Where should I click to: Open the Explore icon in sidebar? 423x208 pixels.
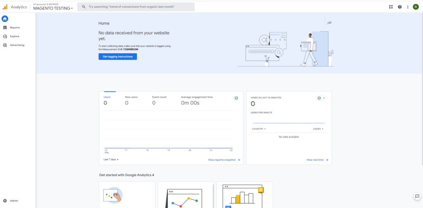click(x=5, y=36)
